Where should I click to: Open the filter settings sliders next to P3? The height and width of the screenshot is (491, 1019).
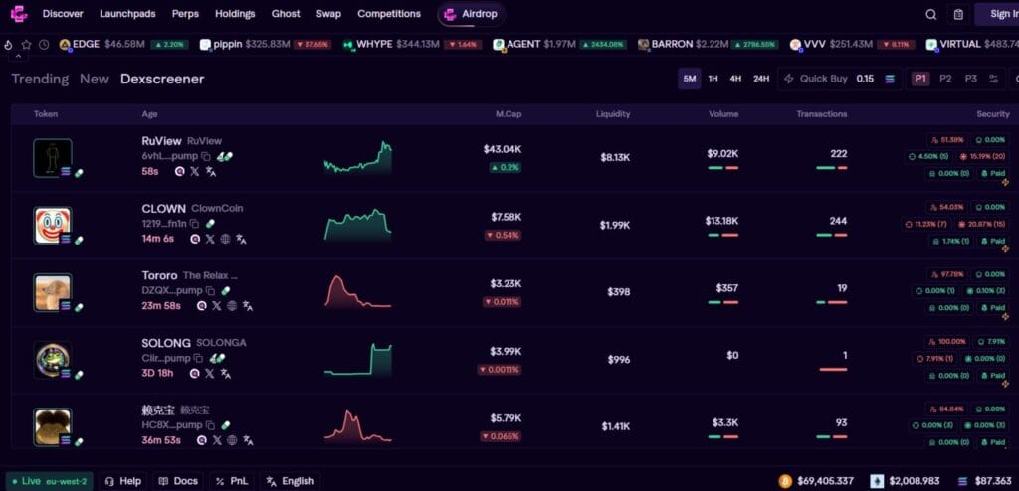tap(992, 79)
